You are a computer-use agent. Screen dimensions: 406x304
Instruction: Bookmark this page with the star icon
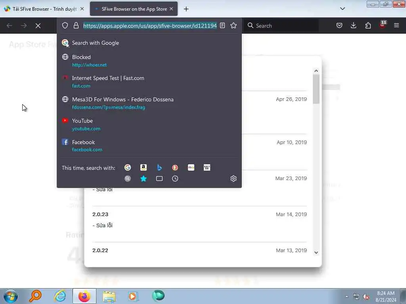click(x=234, y=25)
